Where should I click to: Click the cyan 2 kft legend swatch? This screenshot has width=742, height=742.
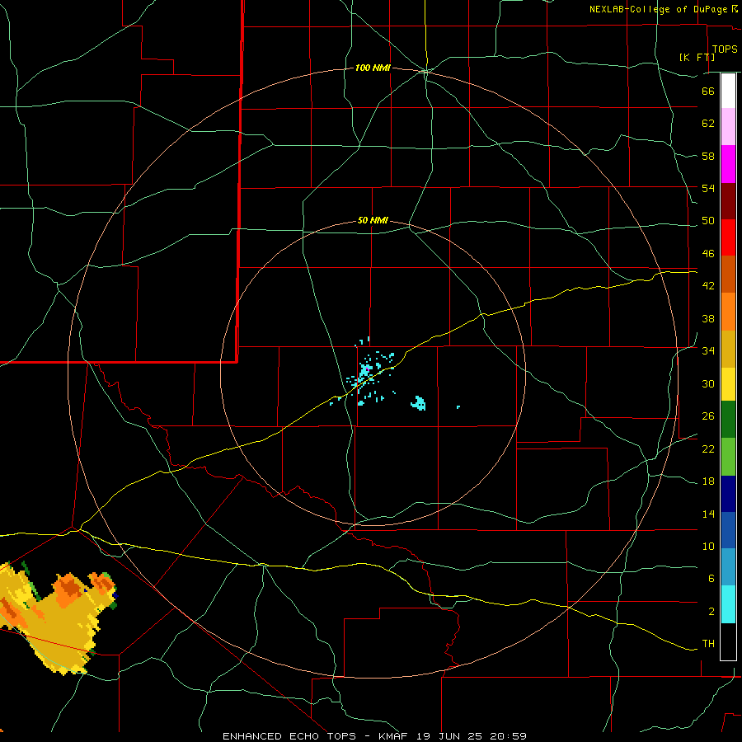728,604
